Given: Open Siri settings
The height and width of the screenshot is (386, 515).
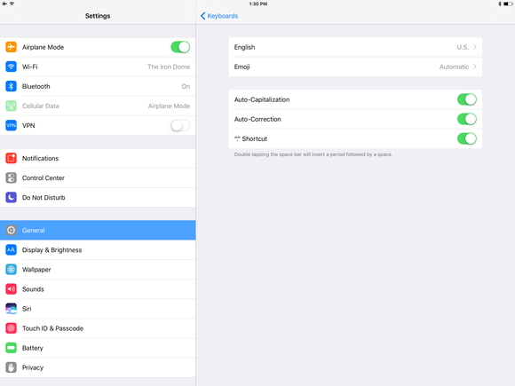Looking at the screenshot, I should 98,309.
